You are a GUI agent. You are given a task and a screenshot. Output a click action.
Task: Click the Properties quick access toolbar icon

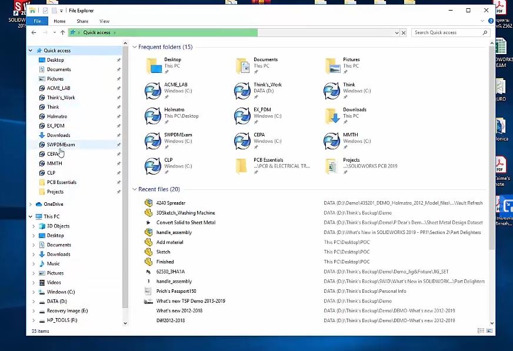pos(45,11)
